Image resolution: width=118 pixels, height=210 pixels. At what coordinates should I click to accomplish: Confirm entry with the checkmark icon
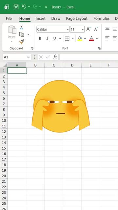(48, 57)
